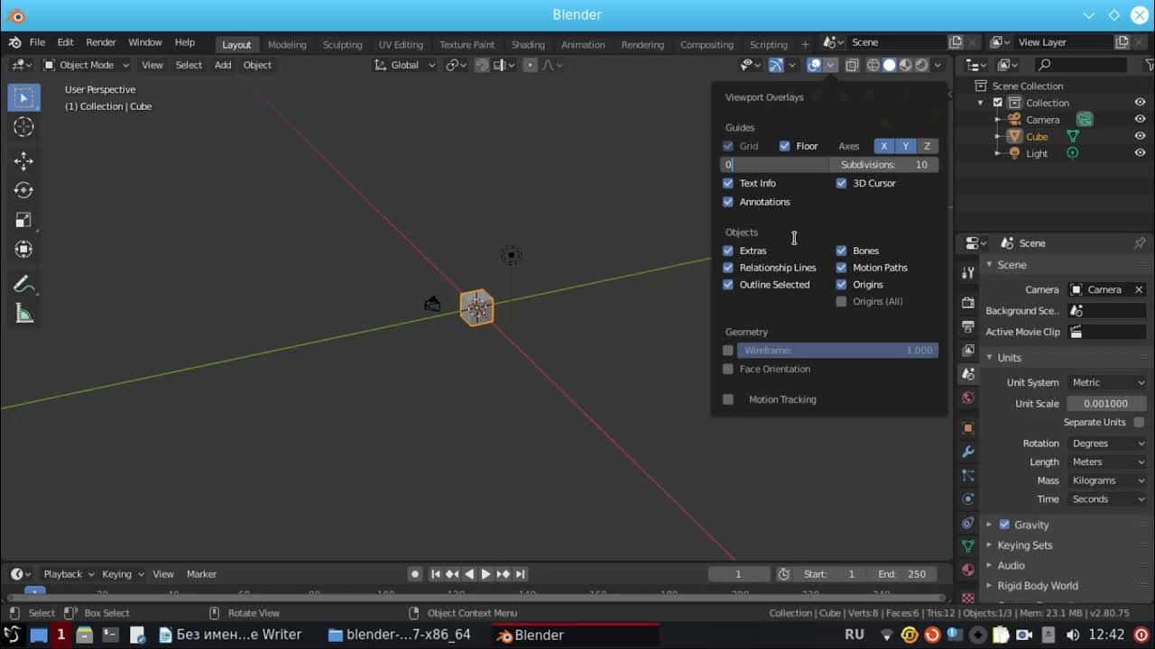Switch to Rendered shading mode
Viewport: 1155px width, 649px height.
click(x=921, y=65)
